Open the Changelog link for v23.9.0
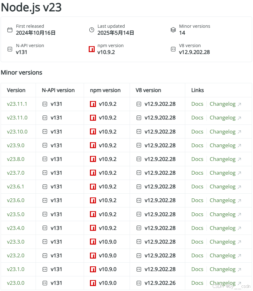 coord(223,145)
